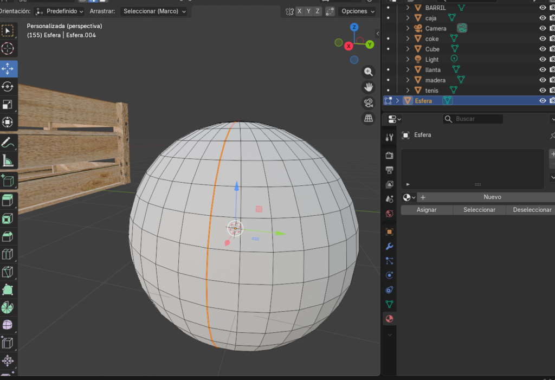Pick the Extrude Region tool
This screenshot has height=380, width=555.
click(x=8, y=201)
